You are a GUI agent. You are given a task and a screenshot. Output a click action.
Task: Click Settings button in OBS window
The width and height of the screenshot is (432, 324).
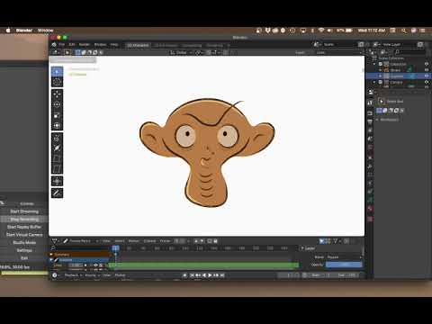tap(24, 250)
